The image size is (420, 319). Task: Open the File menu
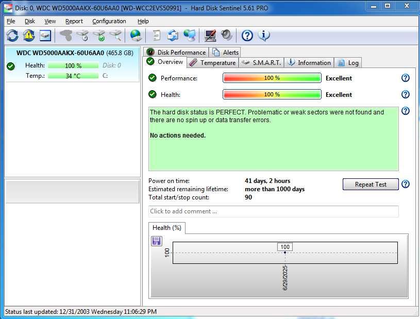pos(11,21)
